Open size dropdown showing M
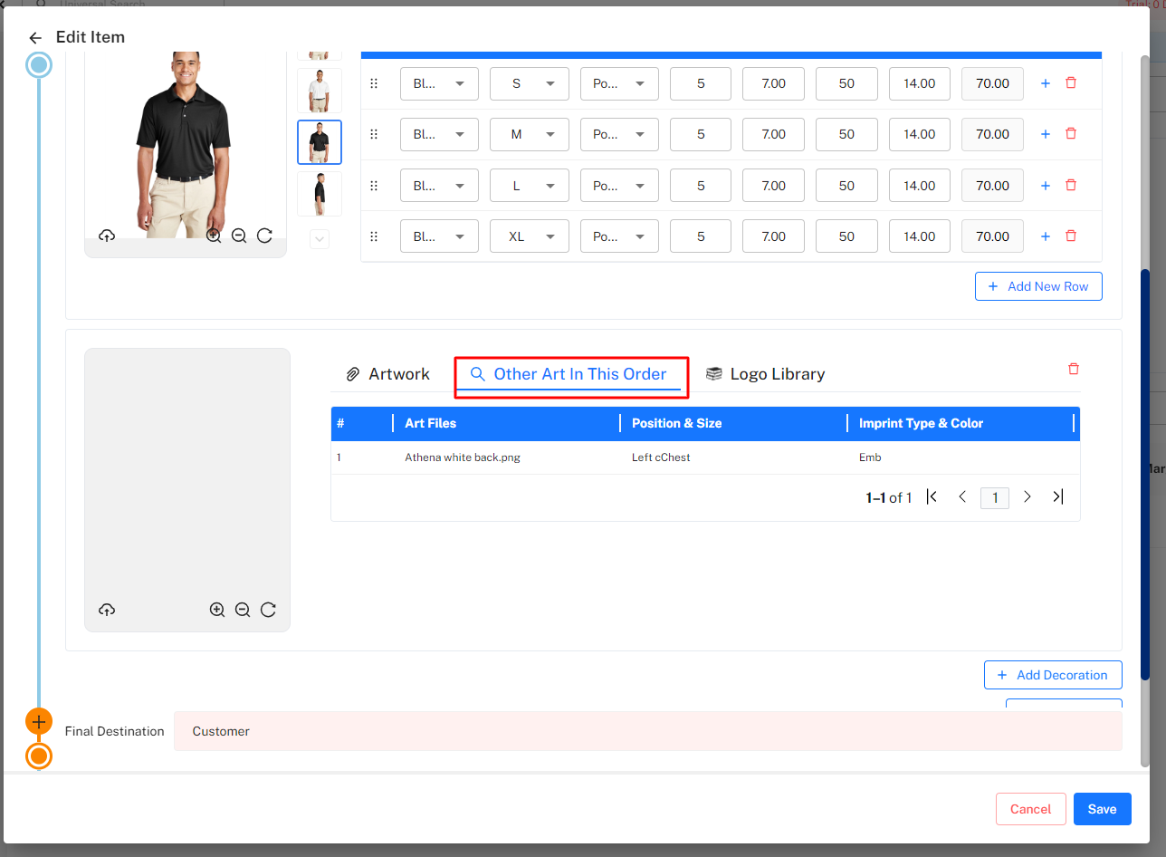The height and width of the screenshot is (857, 1166). click(530, 134)
